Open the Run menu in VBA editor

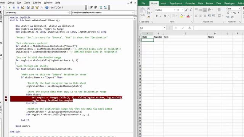tap(19, 3)
